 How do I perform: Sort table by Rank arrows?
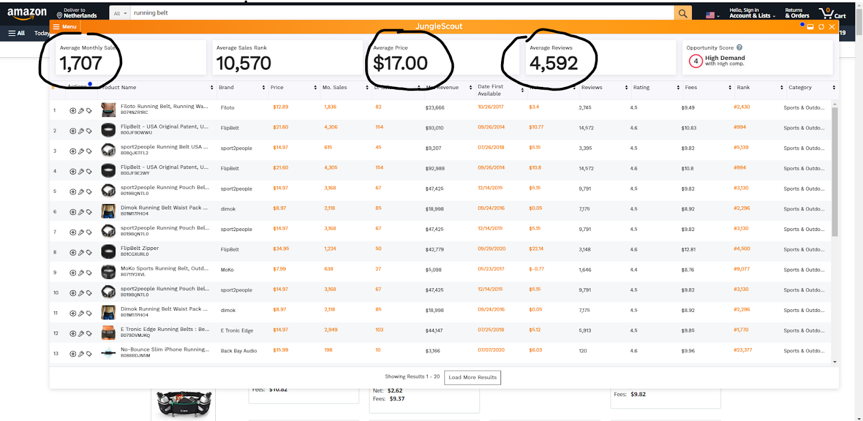[x=782, y=87]
